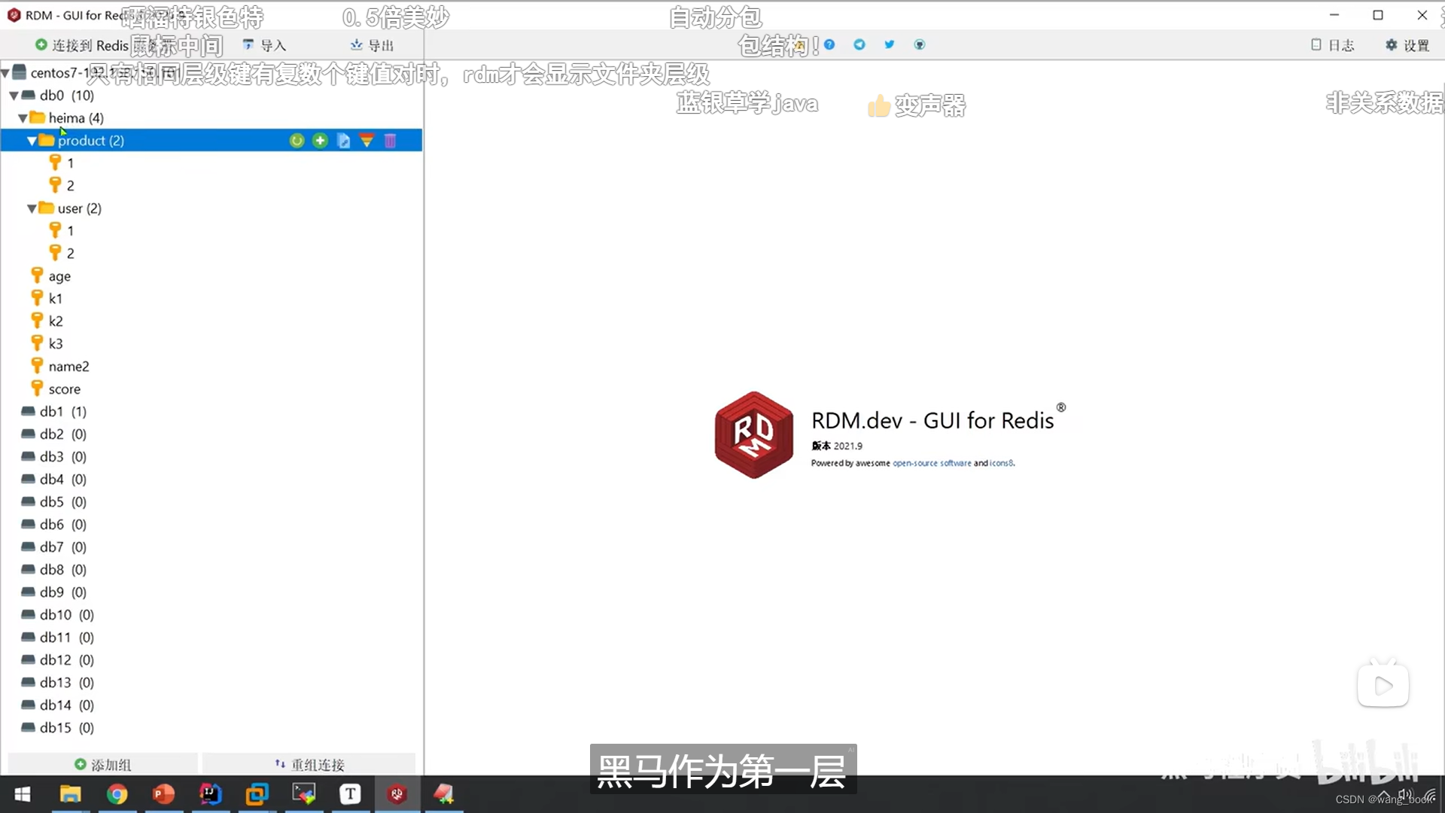Viewport: 1445px width, 813px height.
Task: Launch Chrome from the taskbar
Action: point(117,794)
